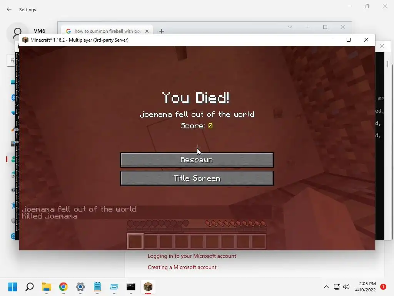Open Creating a Microsoft account link
Image resolution: width=394 pixels, height=296 pixels.
(x=182, y=267)
